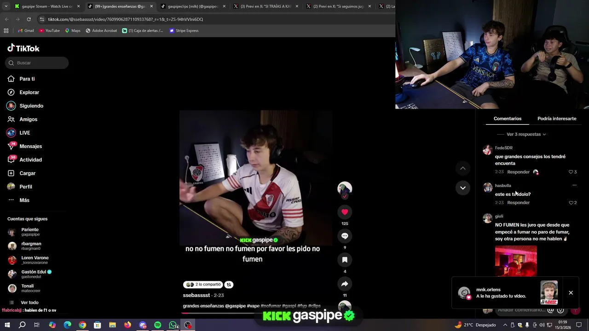This screenshot has width=589, height=331.
Task: Open the Tonali mateocrerr account
Action: click(24, 288)
